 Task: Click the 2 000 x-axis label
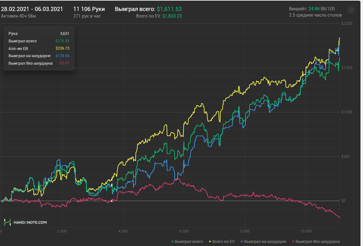62,231
